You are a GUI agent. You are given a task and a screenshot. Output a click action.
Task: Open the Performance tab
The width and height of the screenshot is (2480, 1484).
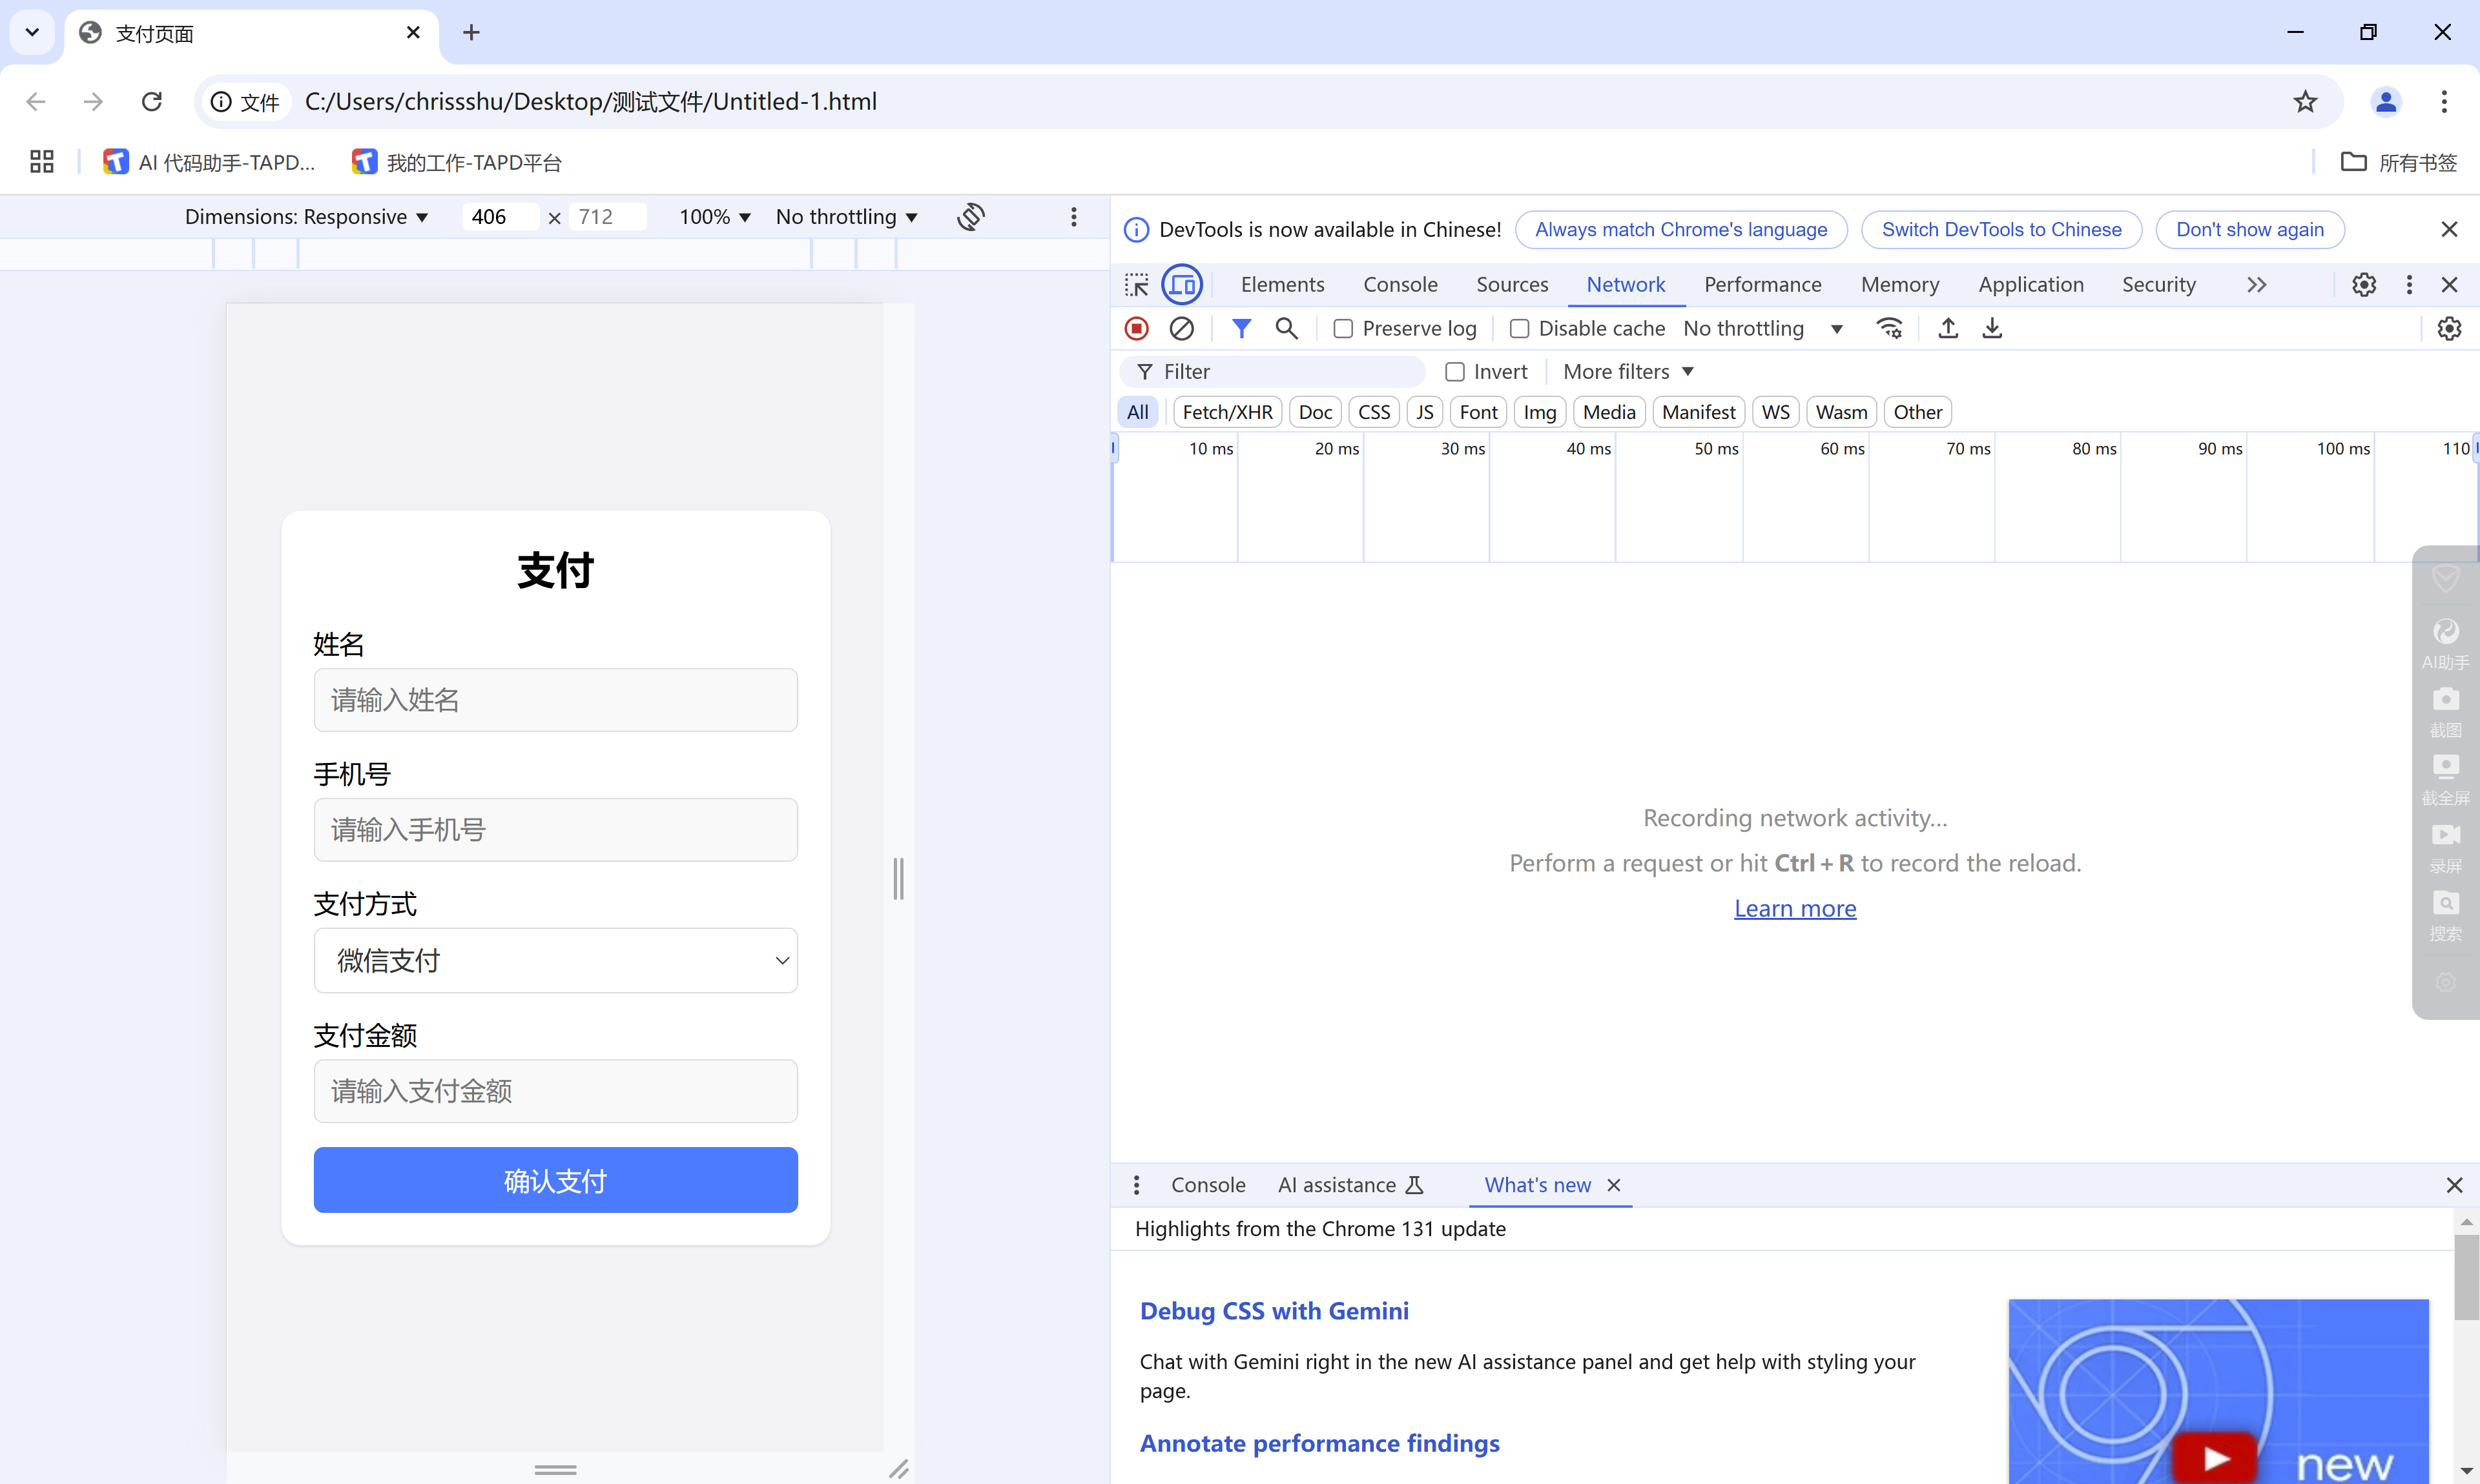click(1762, 285)
